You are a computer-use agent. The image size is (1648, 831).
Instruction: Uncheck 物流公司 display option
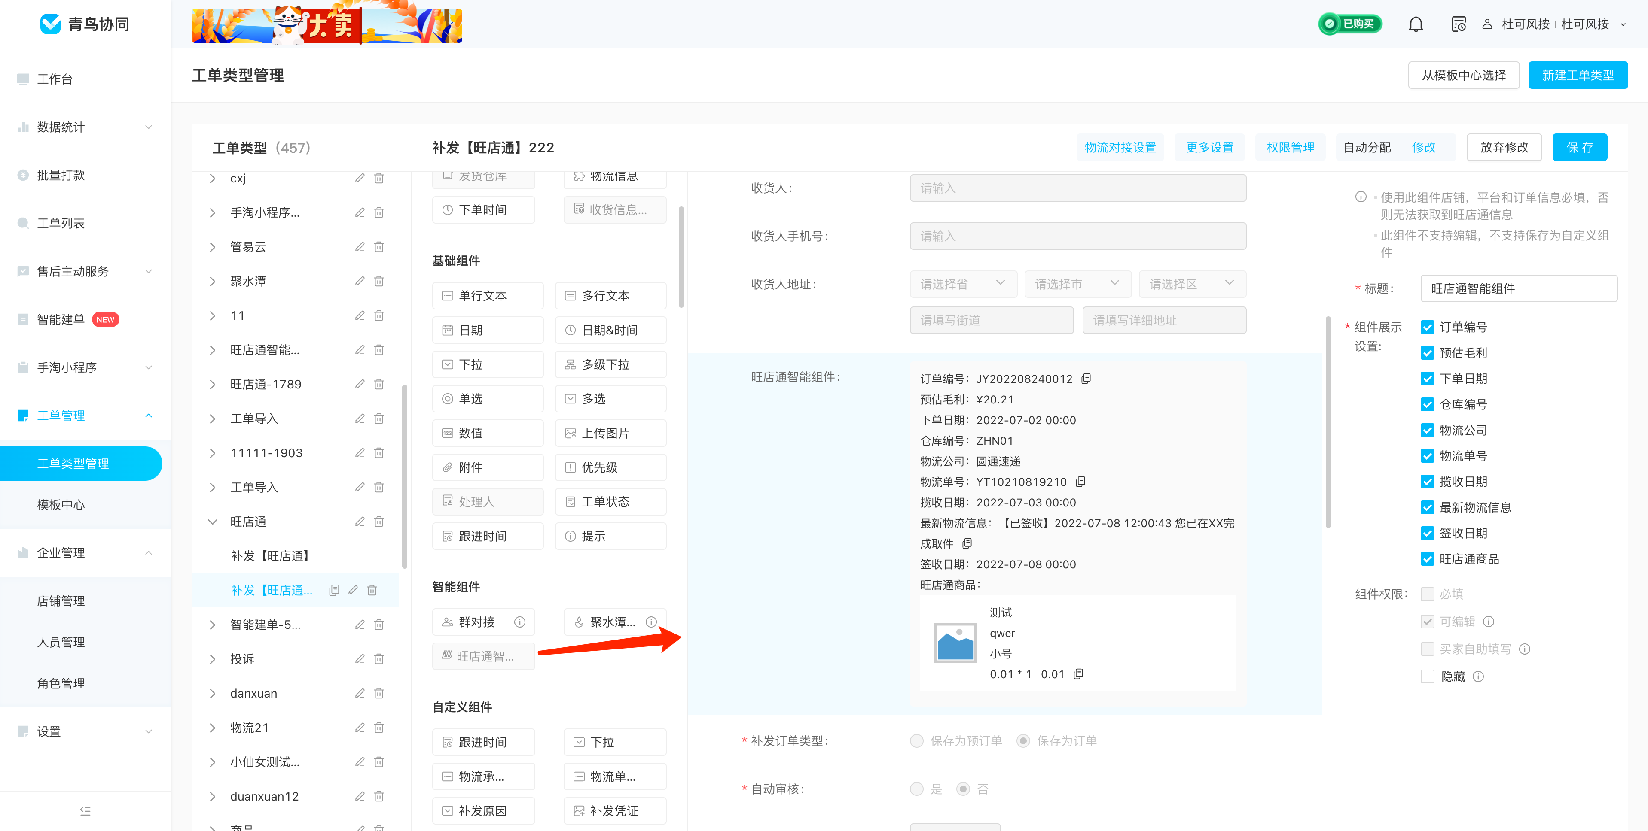coord(1427,430)
